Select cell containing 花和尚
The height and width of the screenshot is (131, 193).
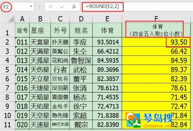60,60
